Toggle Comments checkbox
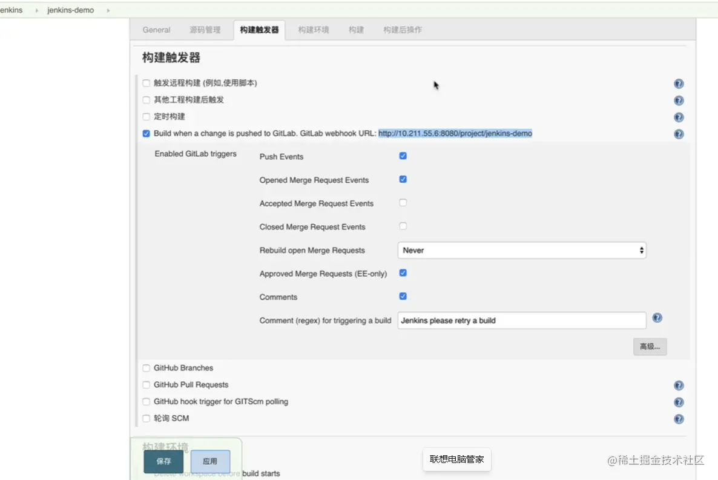This screenshot has width=718, height=480. click(403, 296)
